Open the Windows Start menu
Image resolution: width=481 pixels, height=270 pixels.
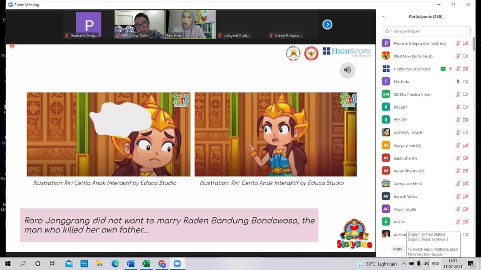click(x=8, y=264)
